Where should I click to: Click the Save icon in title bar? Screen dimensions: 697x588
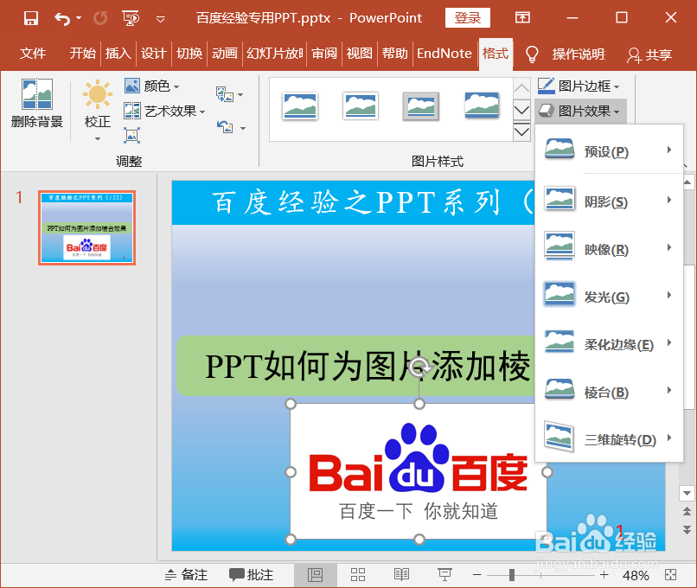pyautogui.click(x=30, y=18)
